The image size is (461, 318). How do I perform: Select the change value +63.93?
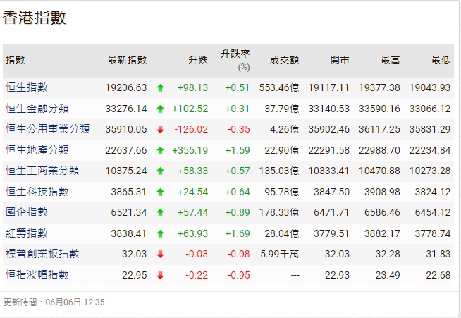pos(192,233)
